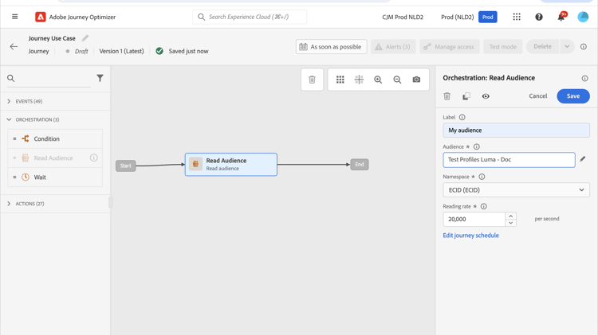This screenshot has width=598, height=335.
Task: Open the notifications bell
Action: tap(561, 17)
